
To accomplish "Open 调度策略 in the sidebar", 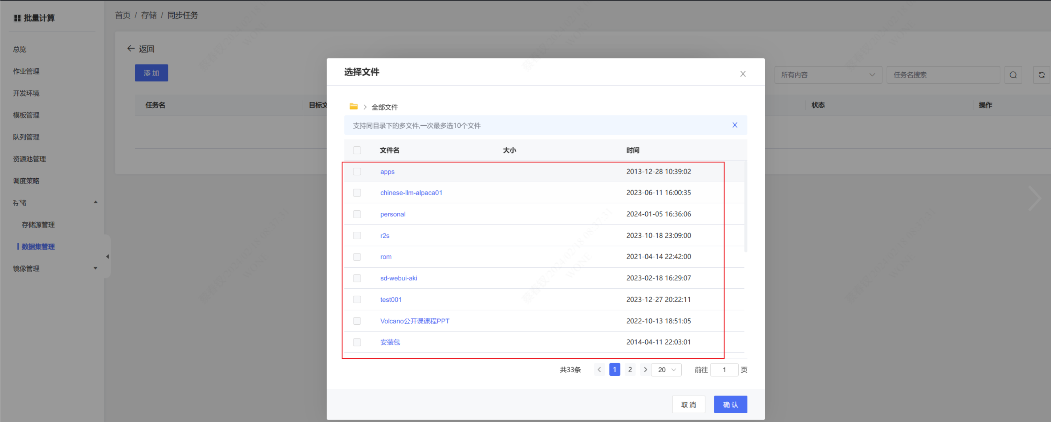I will click(26, 181).
